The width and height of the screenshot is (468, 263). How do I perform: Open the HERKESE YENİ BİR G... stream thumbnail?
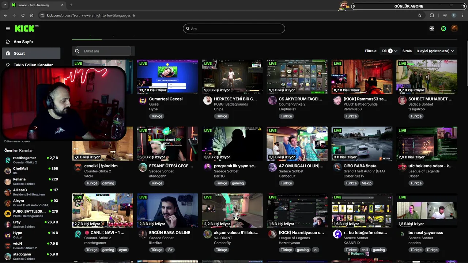pos(232,77)
